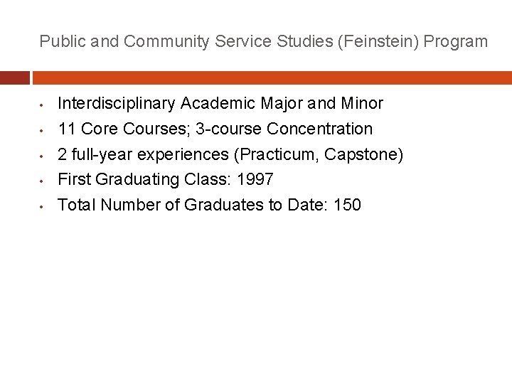Click the number 150 at line end
This screenshot has height=384, width=512.
click(x=347, y=206)
